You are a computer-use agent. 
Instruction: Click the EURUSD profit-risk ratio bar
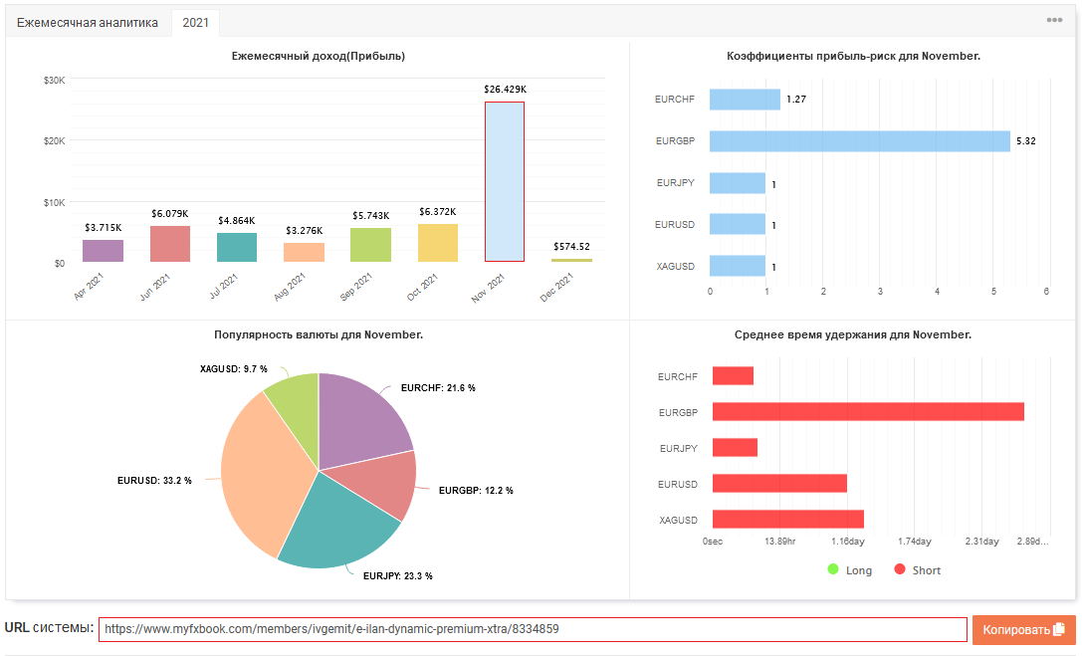pos(737,224)
